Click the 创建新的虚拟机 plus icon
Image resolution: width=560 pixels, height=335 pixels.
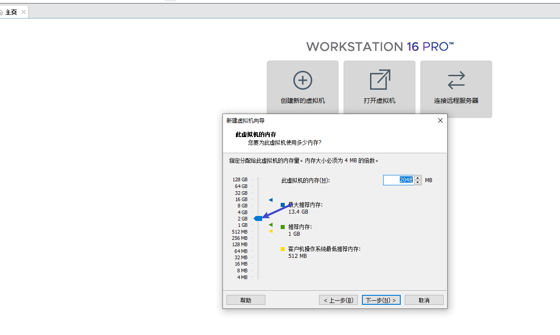tap(302, 80)
